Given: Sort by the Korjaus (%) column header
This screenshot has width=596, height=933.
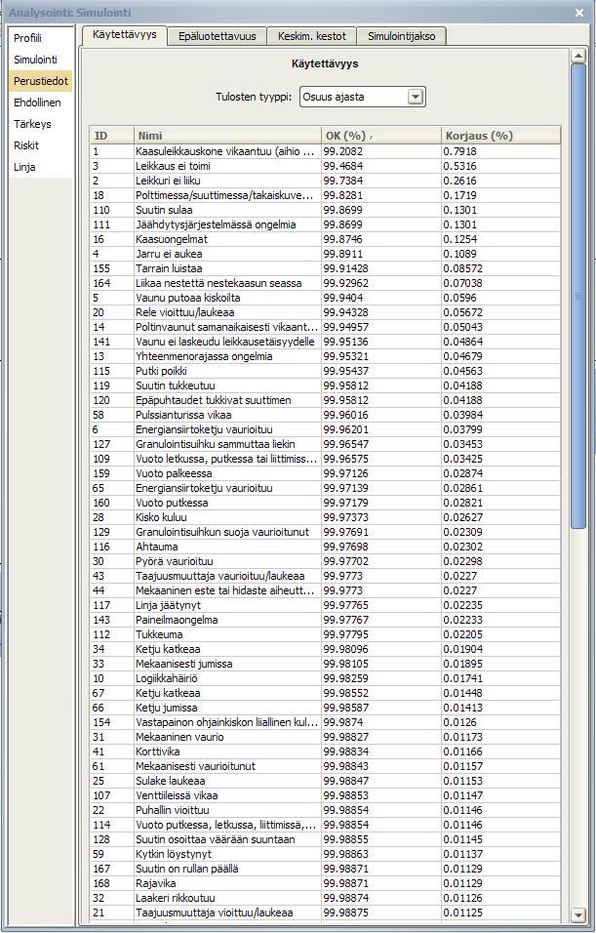Looking at the screenshot, I should (x=500, y=136).
